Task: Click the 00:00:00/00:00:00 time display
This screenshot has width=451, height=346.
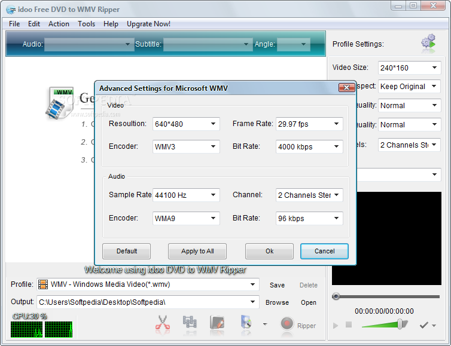Action: click(x=384, y=311)
